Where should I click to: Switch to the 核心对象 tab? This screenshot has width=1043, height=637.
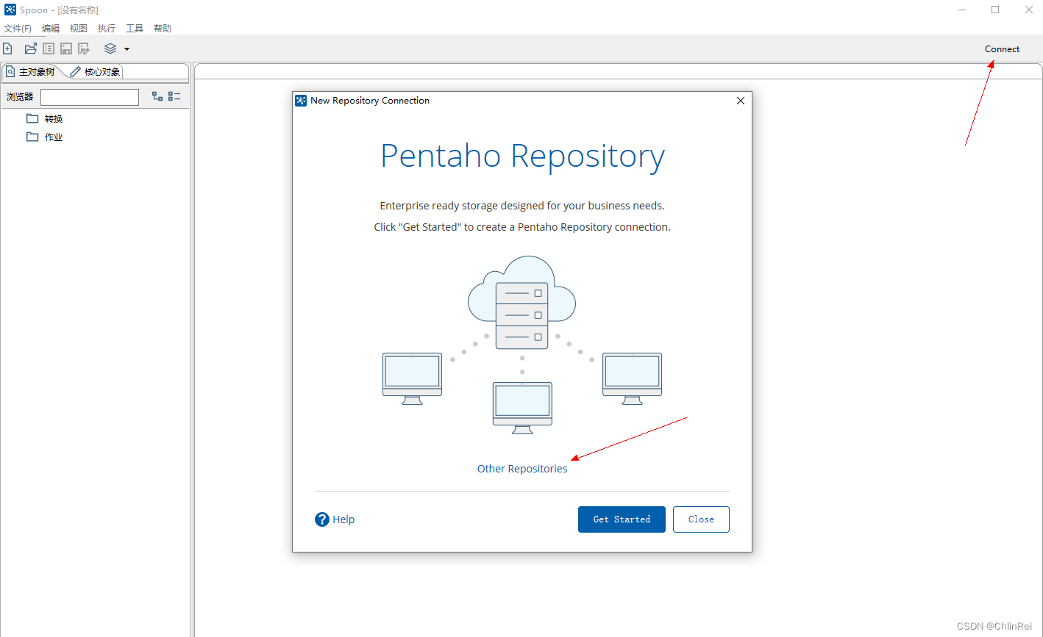coord(96,72)
